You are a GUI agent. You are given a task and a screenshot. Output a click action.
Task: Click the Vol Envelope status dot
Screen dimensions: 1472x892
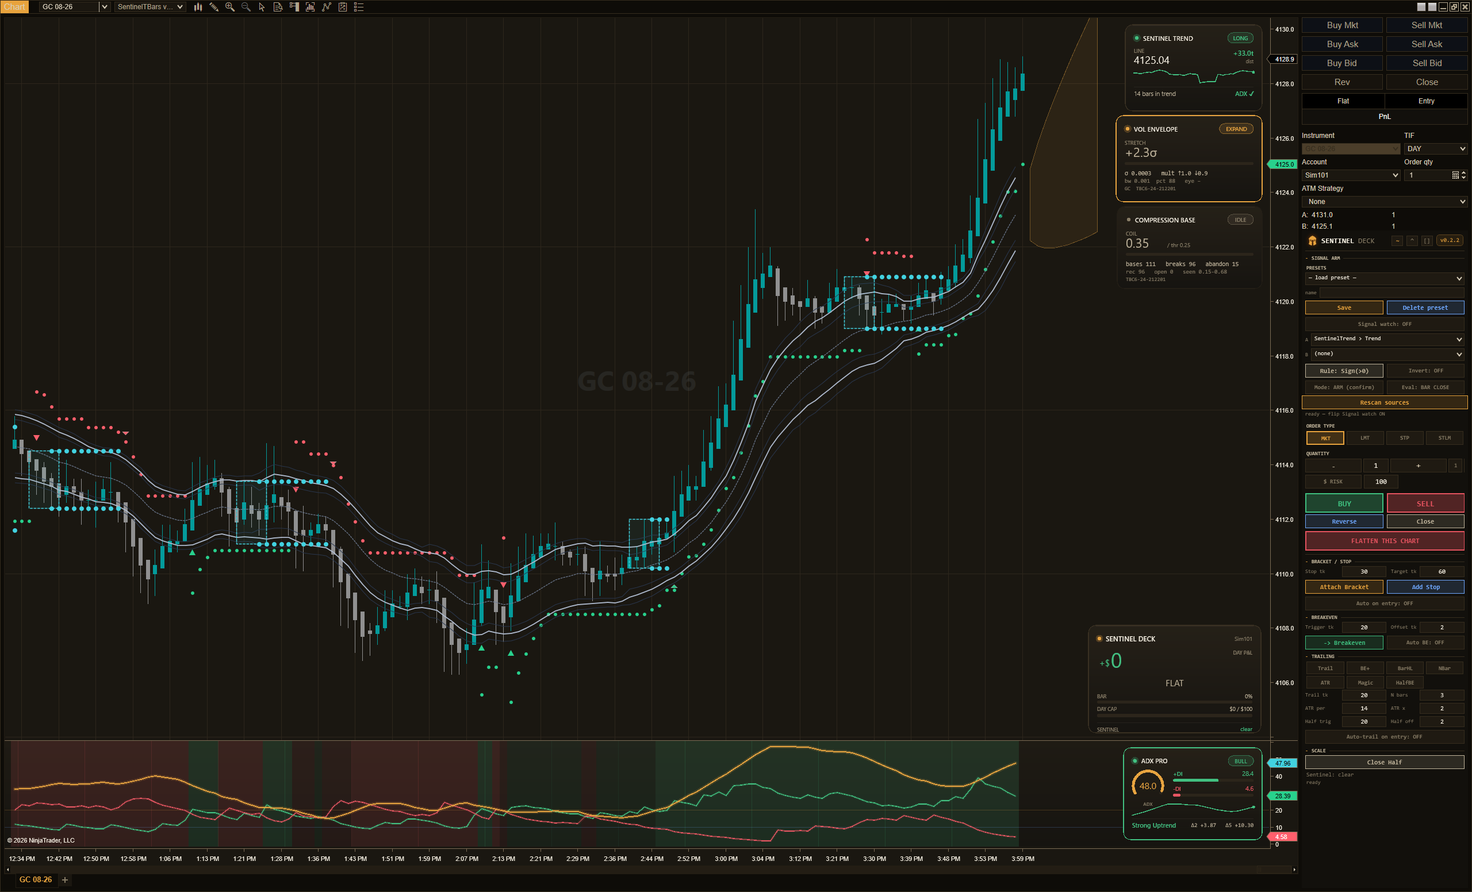pyautogui.click(x=1128, y=129)
